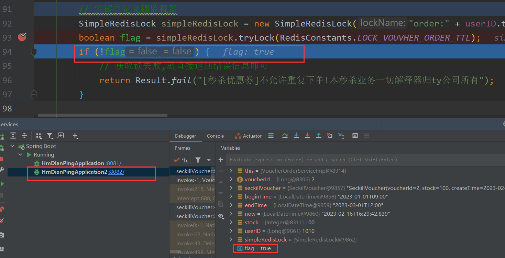The height and width of the screenshot is (258, 505).
Task: Select the 'invoke:218' stack frame
Action: point(192,189)
